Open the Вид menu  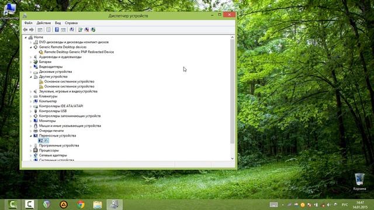(x=58, y=23)
